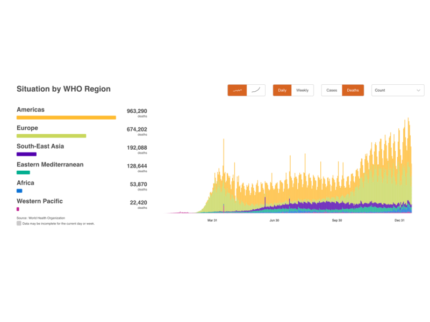The width and height of the screenshot is (430, 322).
Task: Click the yellow Americas bar
Action: coord(66,118)
